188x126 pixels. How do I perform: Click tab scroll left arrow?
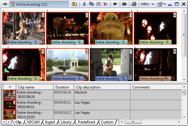pos(4,122)
